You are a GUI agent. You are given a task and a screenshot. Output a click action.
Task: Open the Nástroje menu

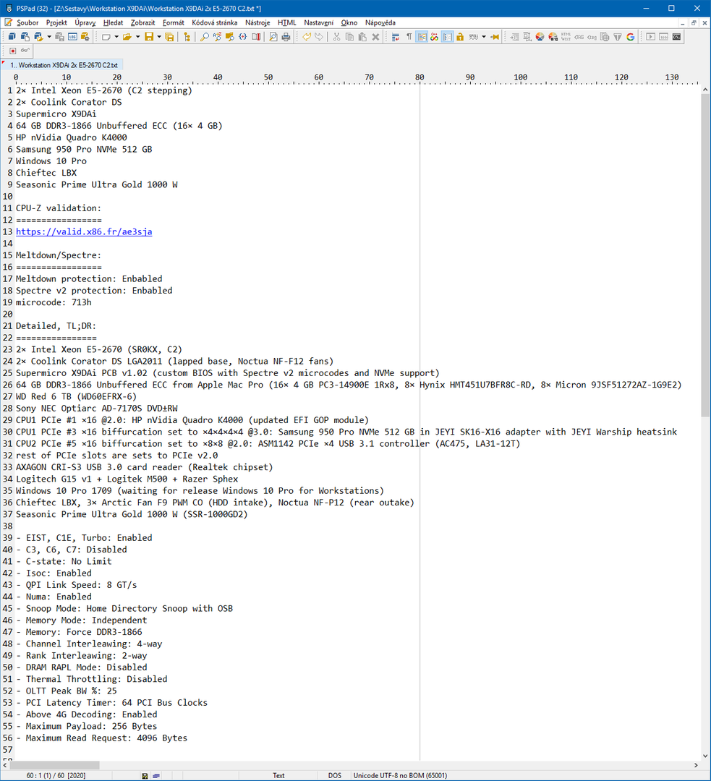point(257,22)
